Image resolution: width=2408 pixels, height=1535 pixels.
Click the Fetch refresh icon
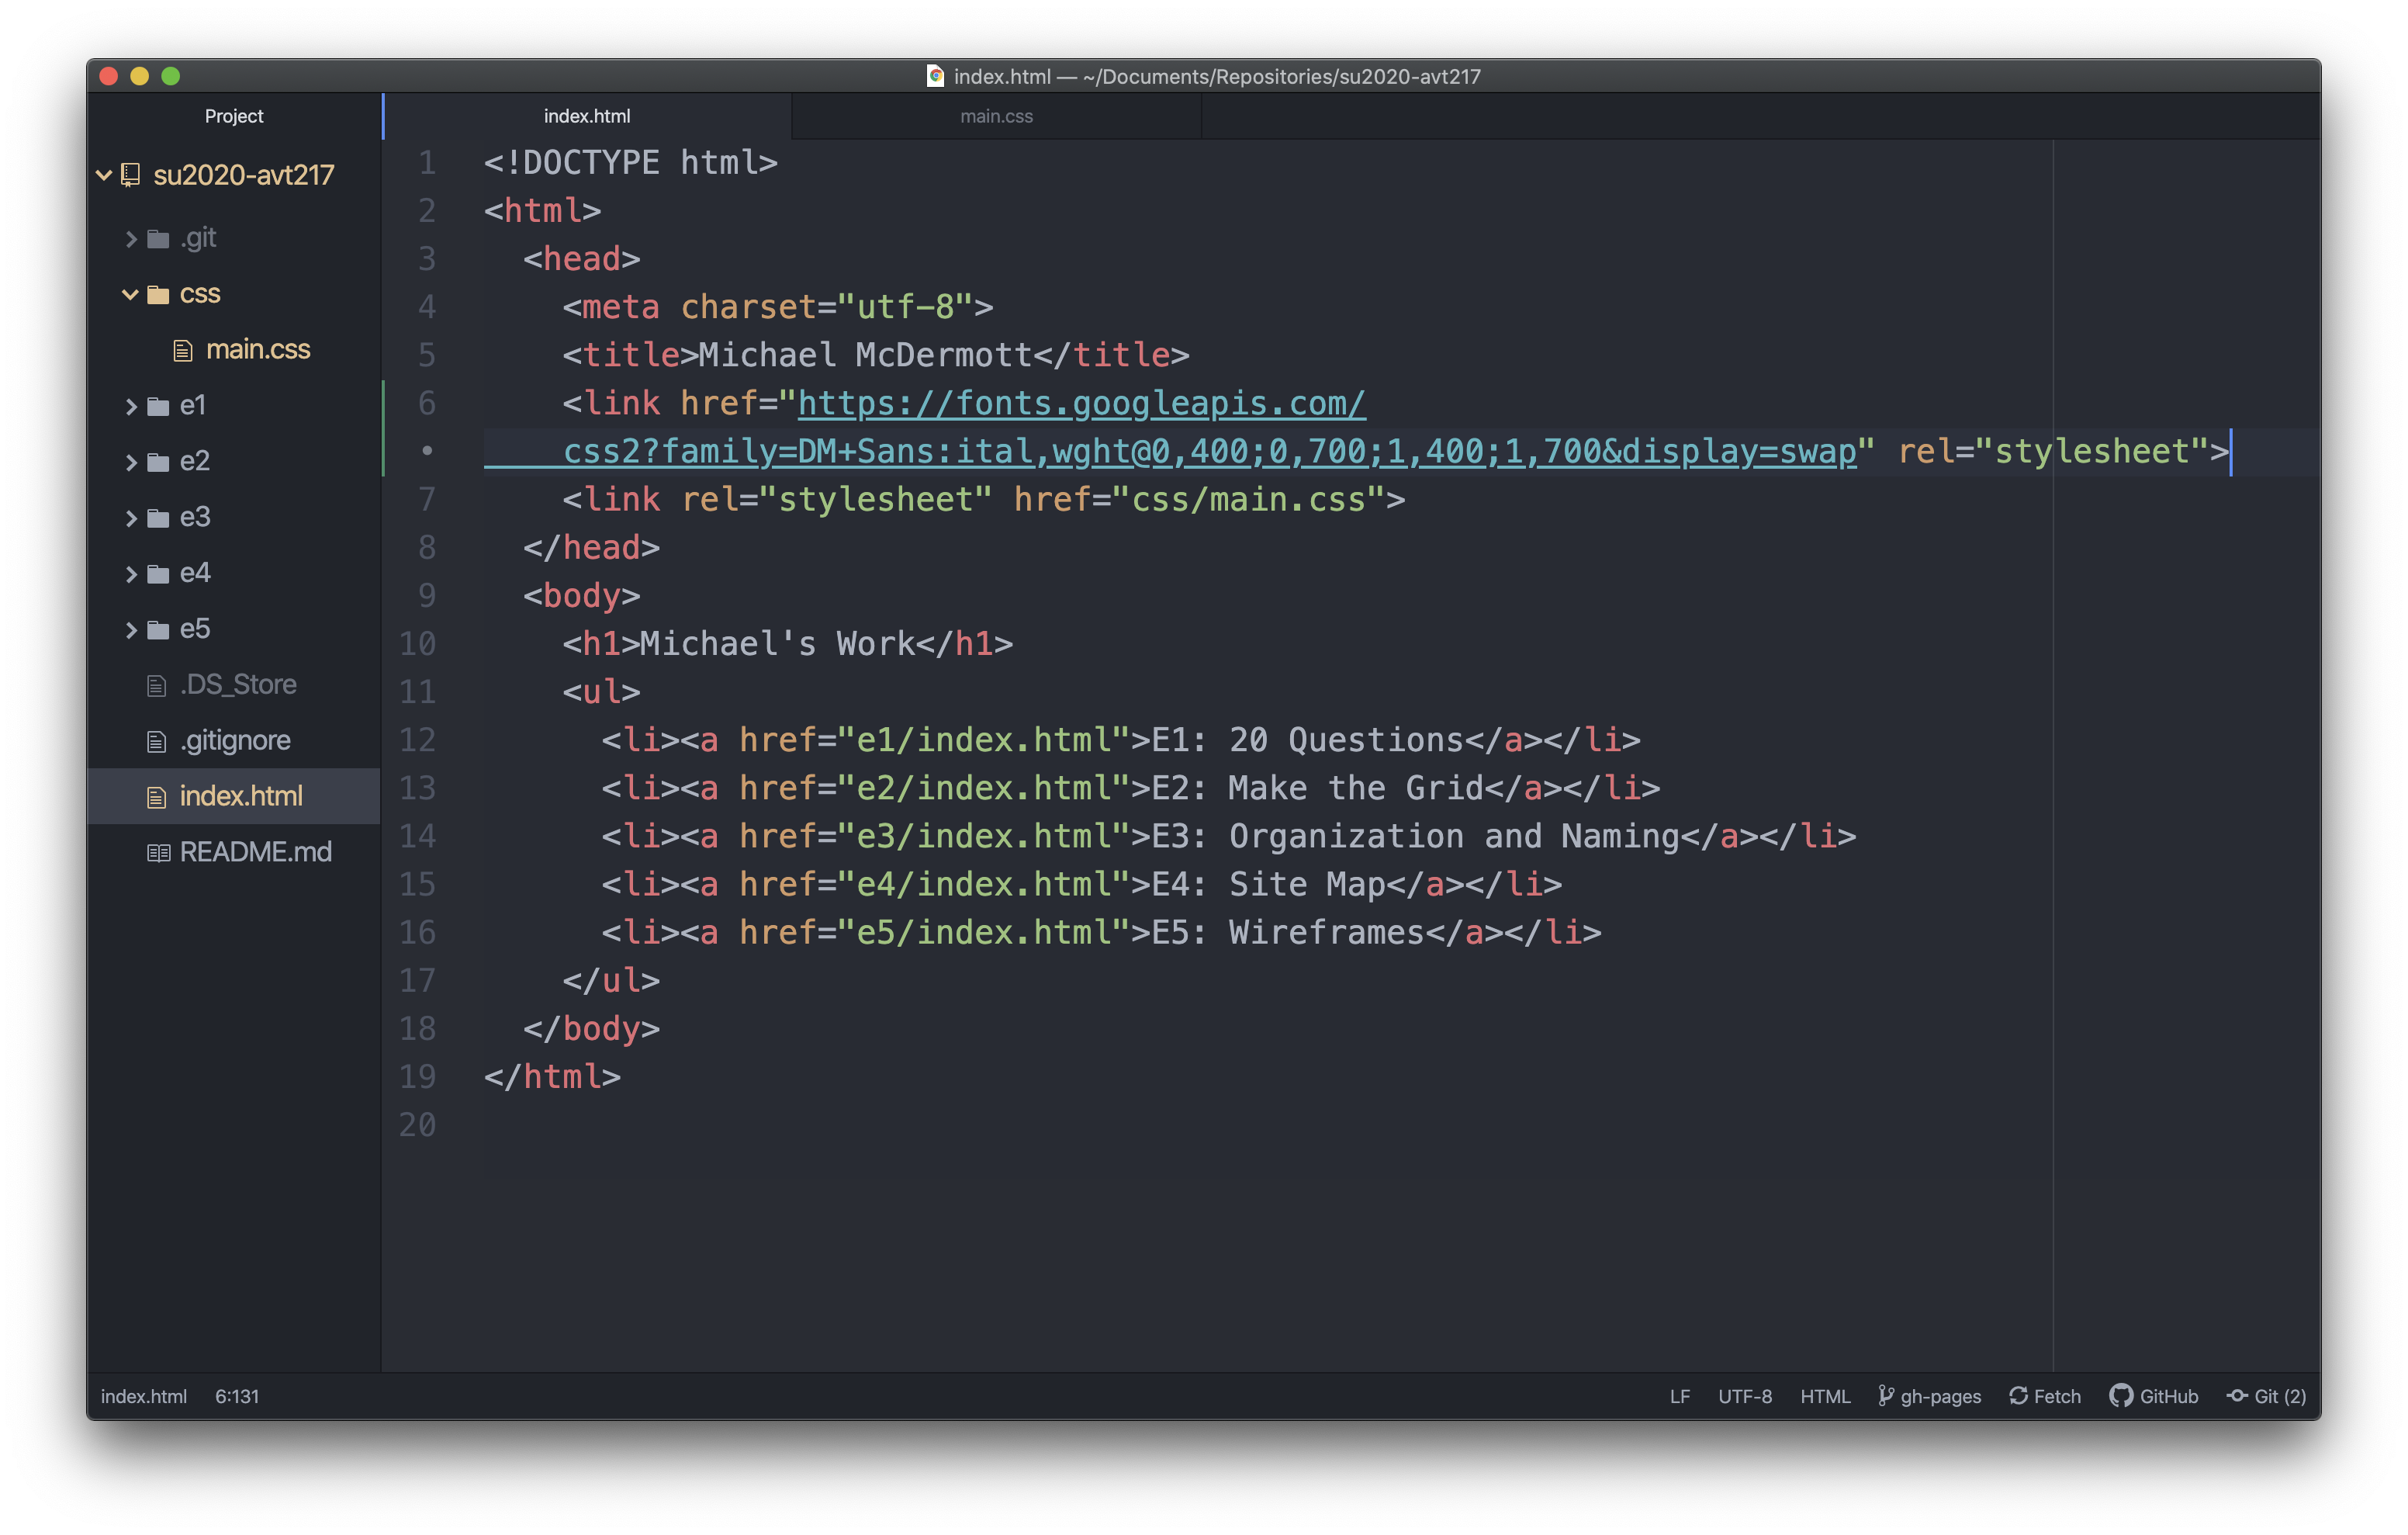pos(2018,1396)
